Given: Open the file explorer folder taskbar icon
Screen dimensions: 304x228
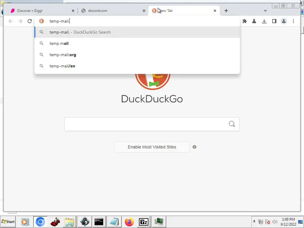Looking at the screenshot, I should [69, 221].
